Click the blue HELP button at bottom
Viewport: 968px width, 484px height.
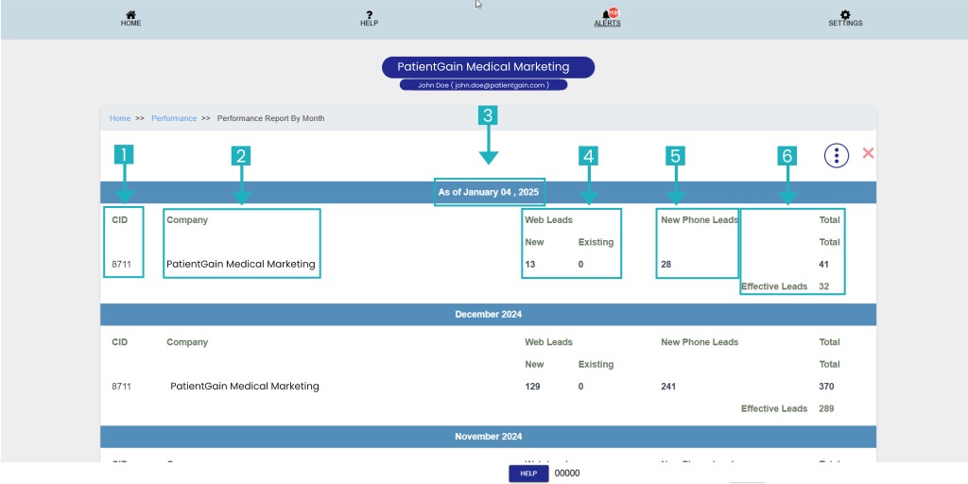coord(528,474)
